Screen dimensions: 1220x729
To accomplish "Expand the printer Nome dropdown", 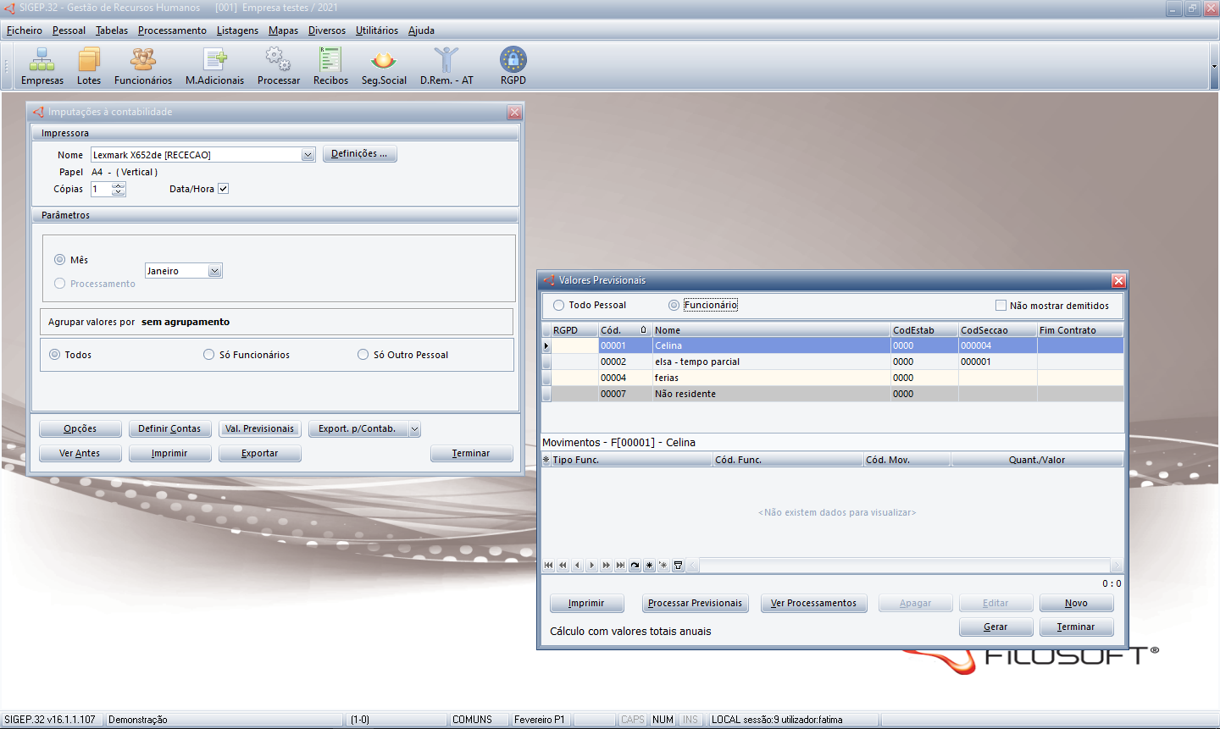I will [x=308, y=155].
